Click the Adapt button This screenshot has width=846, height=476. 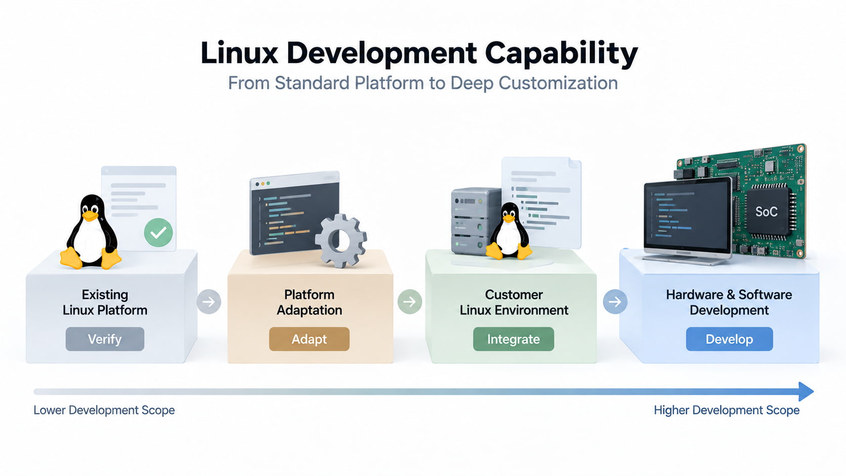click(x=309, y=339)
